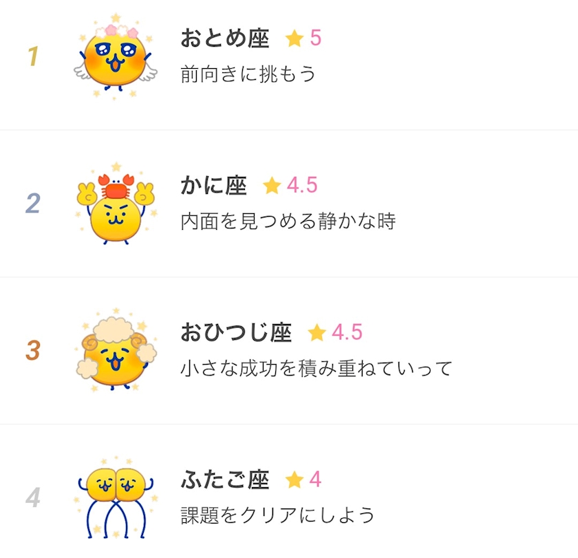The height and width of the screenshot is (558, 578).
Task: Open the message 内面を見つめる静かな時
Action: click(288, 221)
